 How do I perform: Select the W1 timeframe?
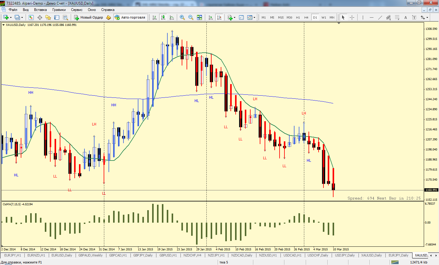(323, 17)
